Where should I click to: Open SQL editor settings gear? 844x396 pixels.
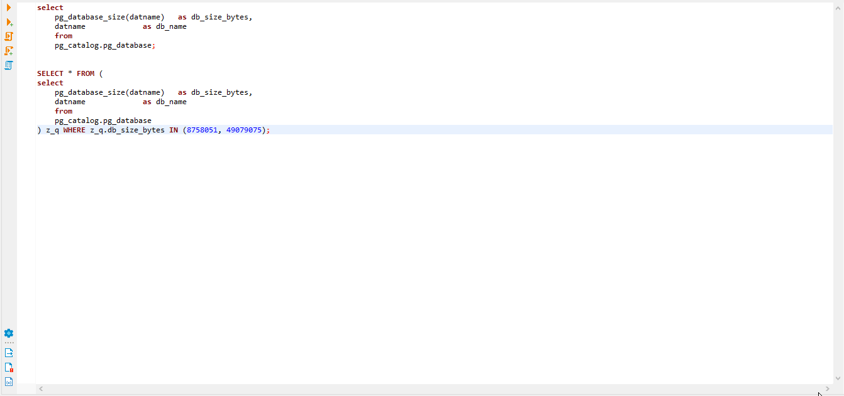[8, 333]
